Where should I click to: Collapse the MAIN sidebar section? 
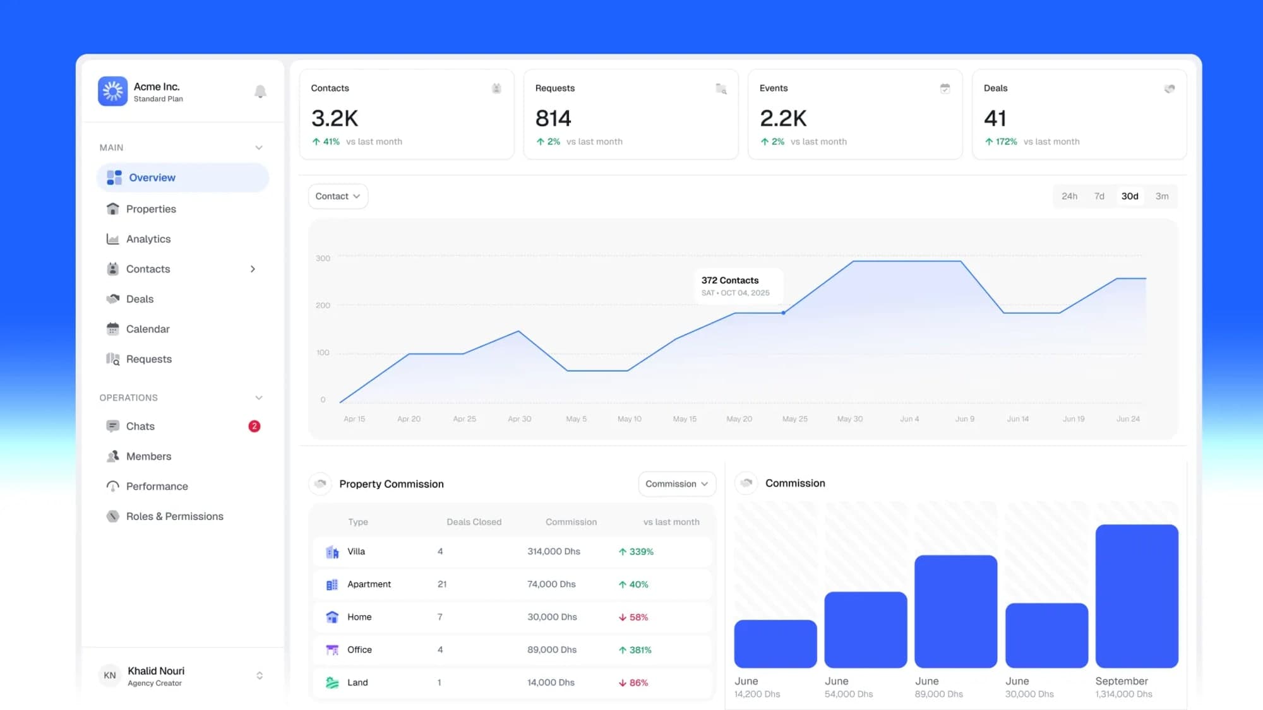pos(259,147)
